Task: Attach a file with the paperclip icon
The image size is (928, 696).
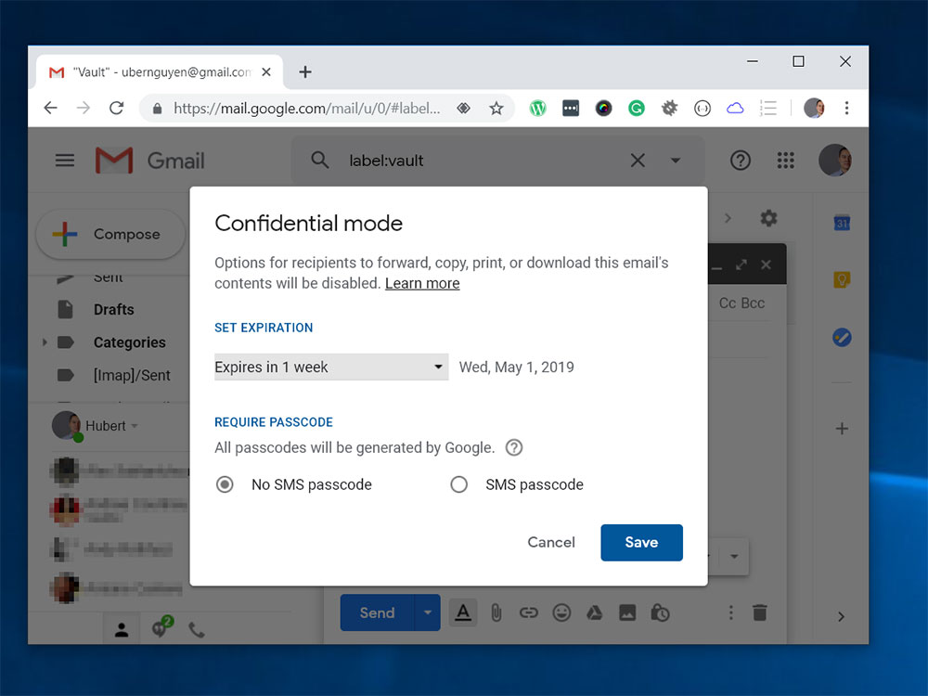Action: [498, 612]
